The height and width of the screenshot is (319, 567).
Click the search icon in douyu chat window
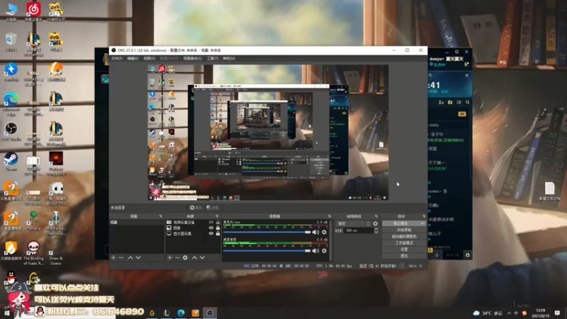pos(468,102)
